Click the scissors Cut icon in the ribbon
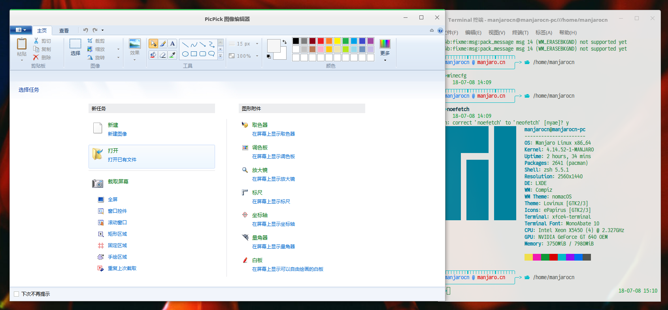 pos(36,41)
